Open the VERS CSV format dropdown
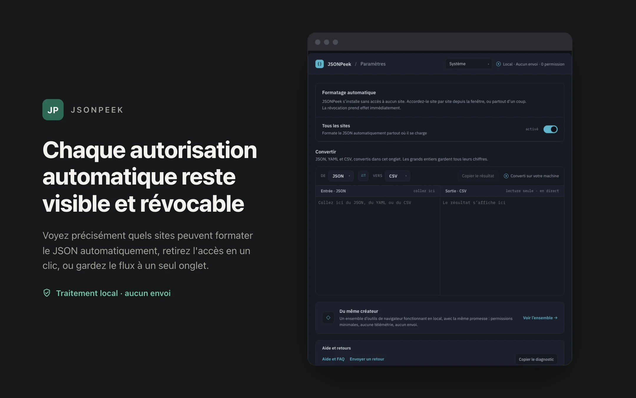This screenshot has width=636, height=398. point(397,176)
